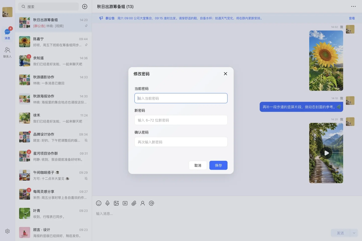362x241 pixels.
Task: Click mute bell icon on 午间咖啡搭子
Action: point(86,178)
